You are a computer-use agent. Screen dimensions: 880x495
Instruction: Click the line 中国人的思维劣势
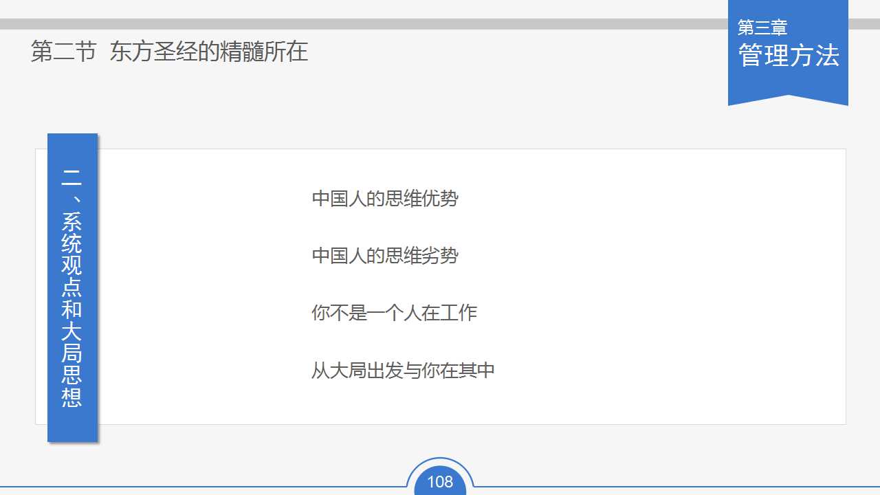[385, 256]
